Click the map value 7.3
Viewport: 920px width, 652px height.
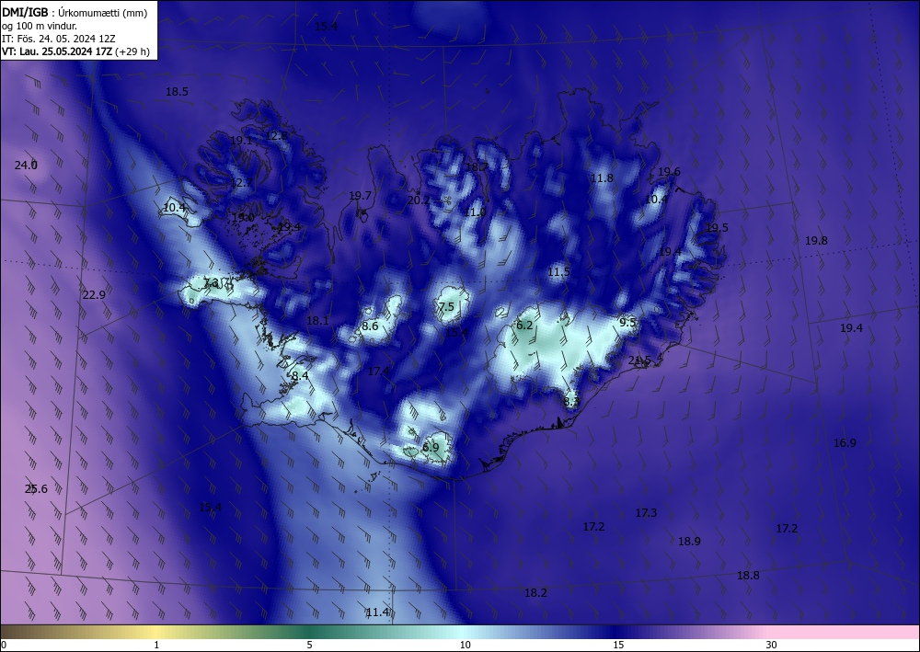coord(211,284)
